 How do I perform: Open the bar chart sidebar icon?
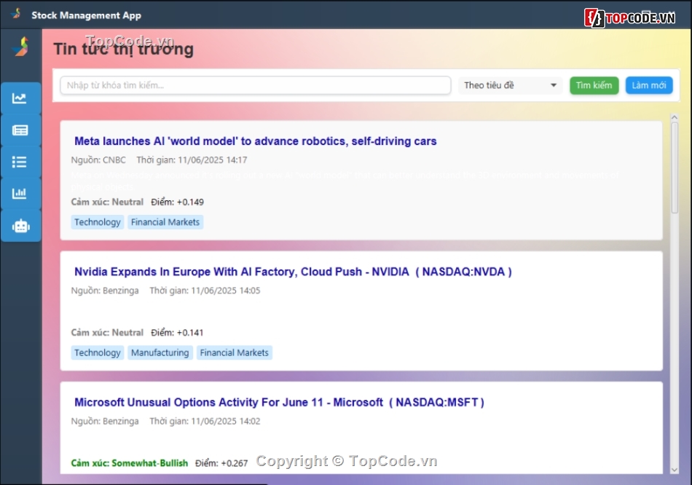tap(20, 194)
